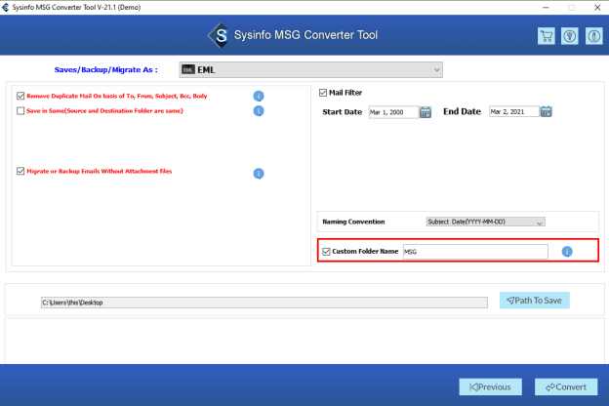609x406 pixels.
Task: Click the 'End Date' label
Action: click(x=463, y=111)
